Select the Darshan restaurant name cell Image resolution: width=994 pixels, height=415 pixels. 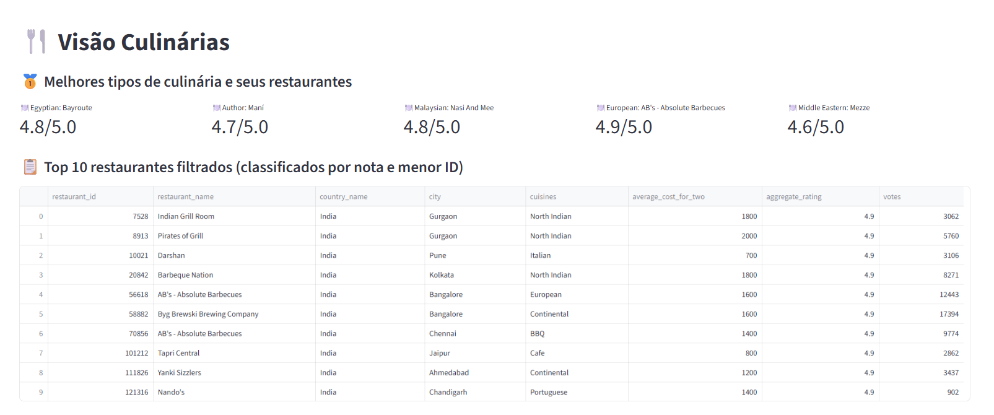pos(234,255)
